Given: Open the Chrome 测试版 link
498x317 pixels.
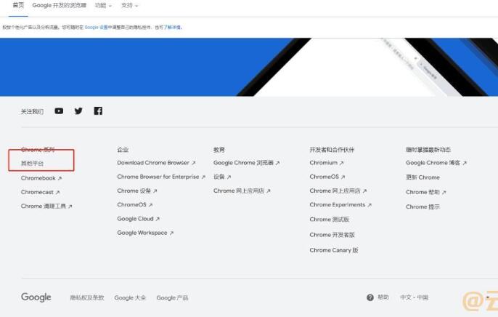Looking at the screenshot, I should coord(330,220).
